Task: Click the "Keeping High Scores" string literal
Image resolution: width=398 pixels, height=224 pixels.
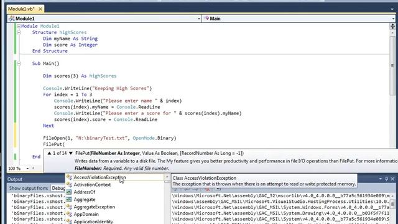Action: coord(120,88)
